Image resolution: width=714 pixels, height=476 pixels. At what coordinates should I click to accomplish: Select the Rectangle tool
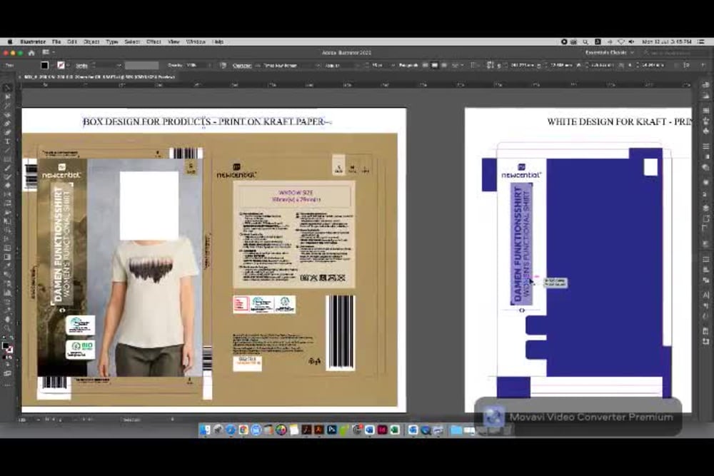(x=7, y=159)
